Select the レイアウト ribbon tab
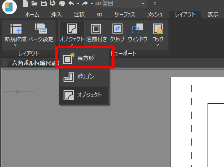Screen dimensions: 224x167 [x=185, y=15]
